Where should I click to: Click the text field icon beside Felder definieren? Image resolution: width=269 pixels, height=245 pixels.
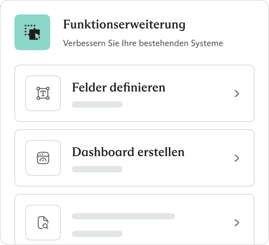pyautogui.click(x=43, y=93)
